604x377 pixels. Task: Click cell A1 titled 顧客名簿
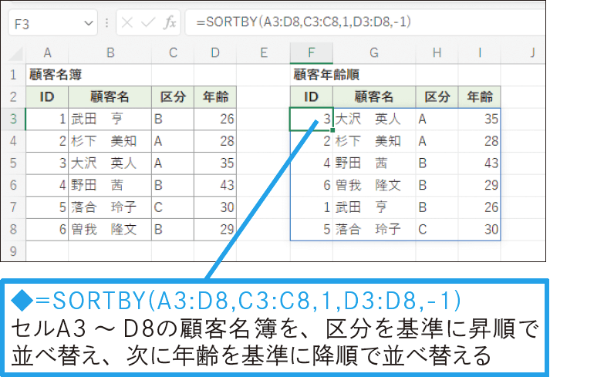pos(47,75)
